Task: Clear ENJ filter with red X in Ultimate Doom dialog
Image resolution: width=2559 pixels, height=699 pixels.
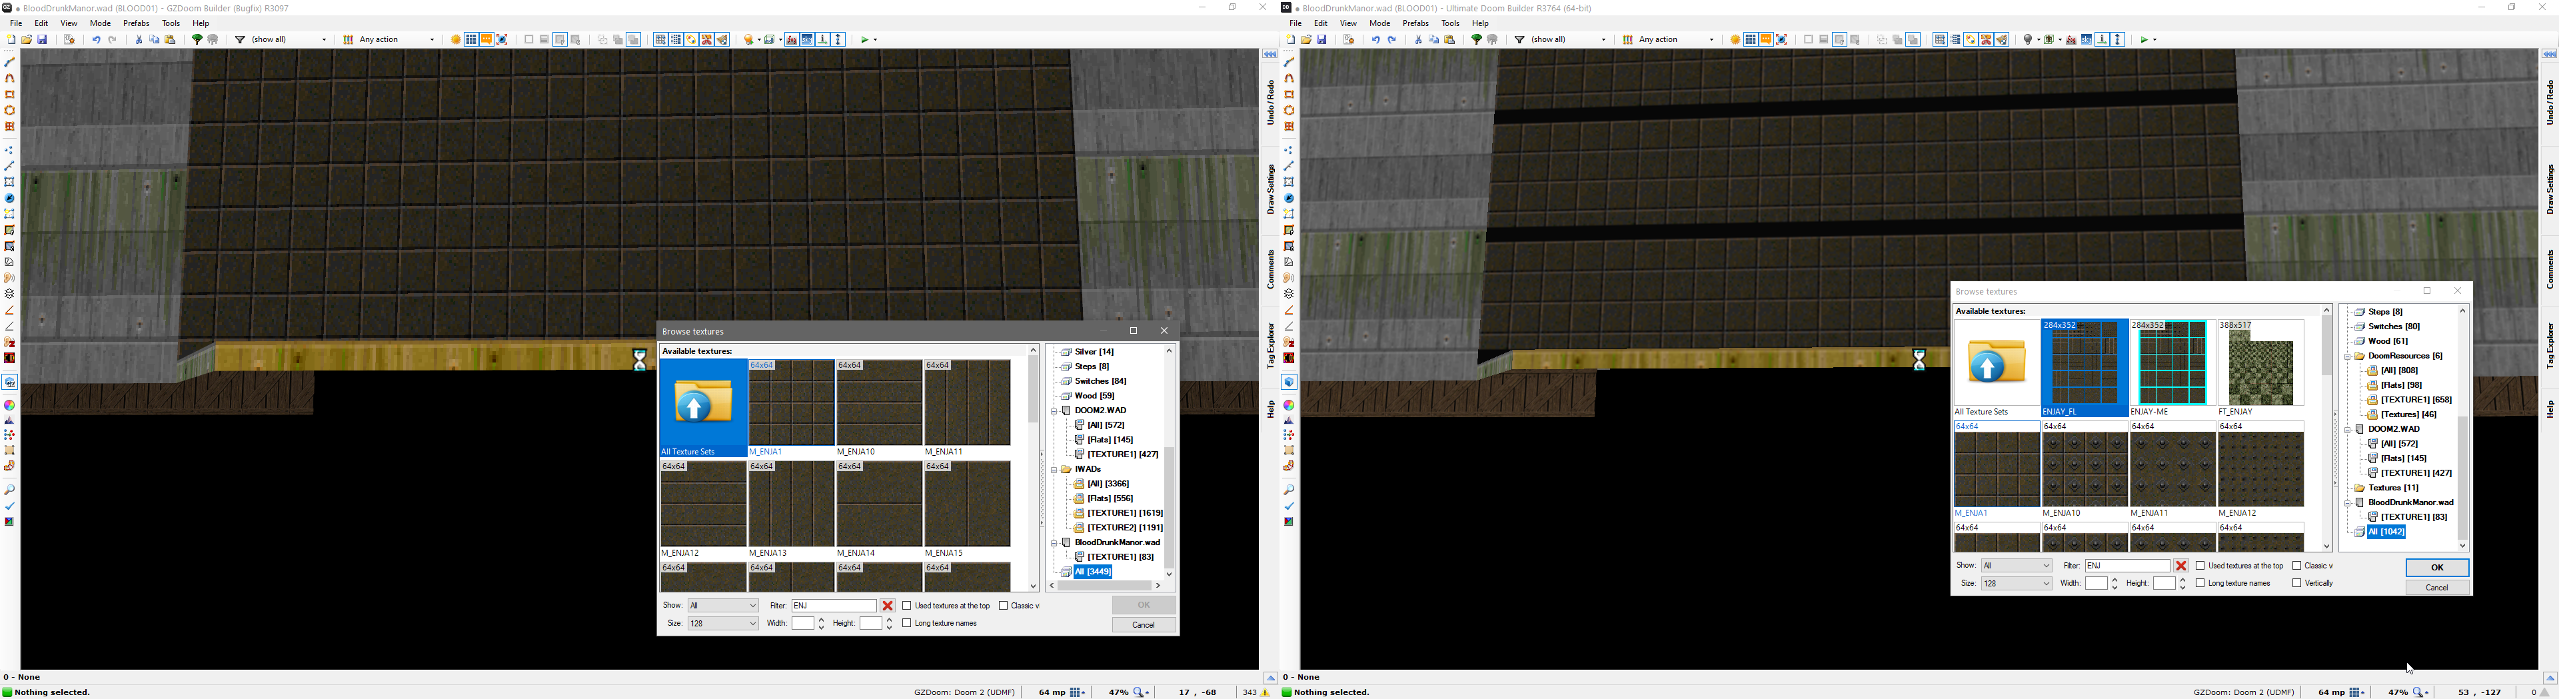Action: click(2182, 566)
